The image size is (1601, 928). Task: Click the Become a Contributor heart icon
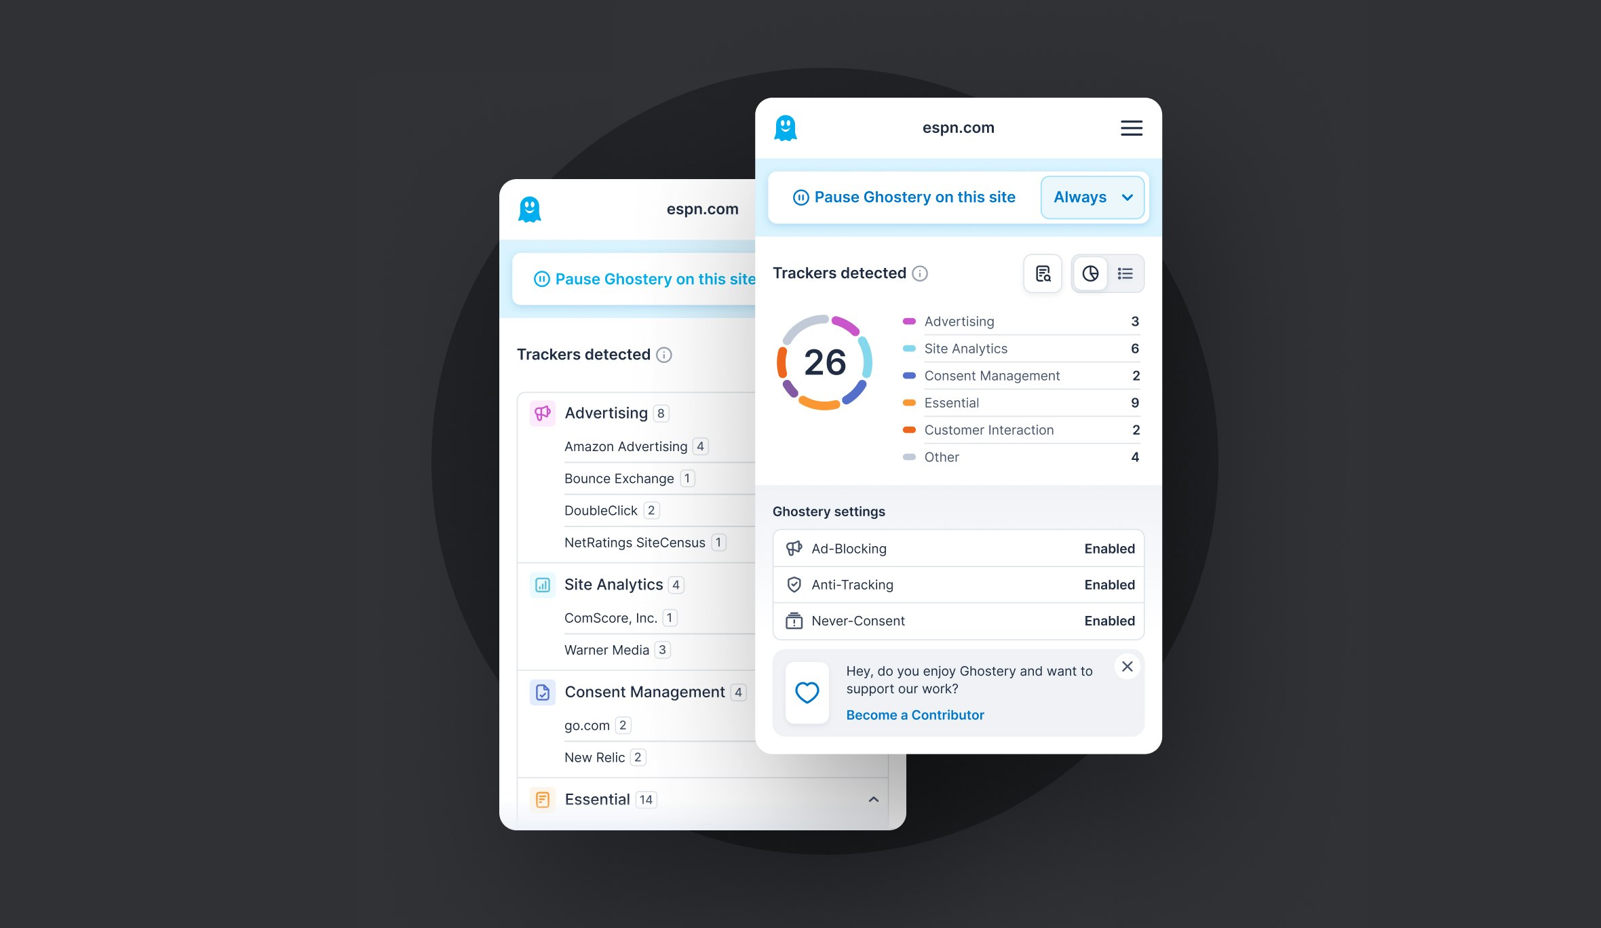pos(807,691)
